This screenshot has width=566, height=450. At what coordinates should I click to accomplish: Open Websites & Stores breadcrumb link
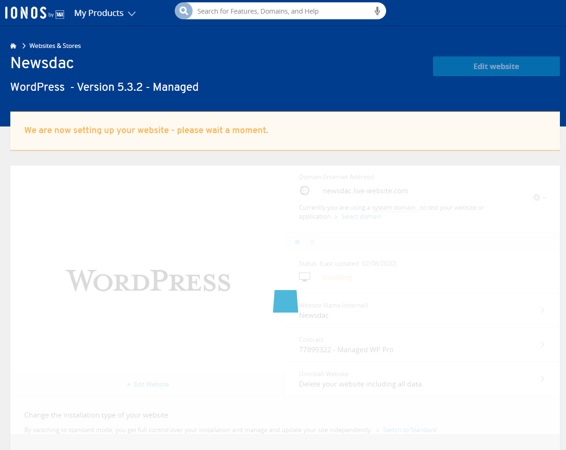point(55,46)
